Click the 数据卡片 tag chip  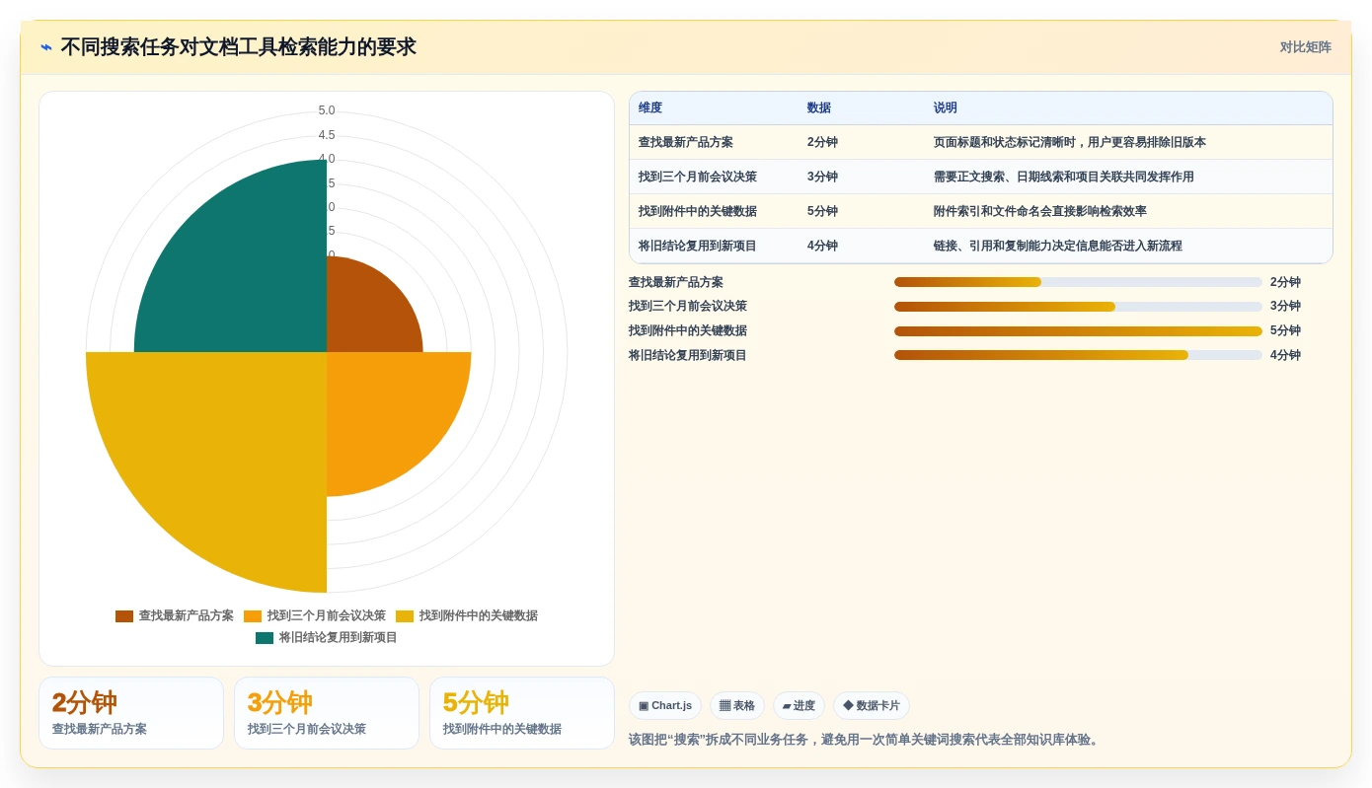(x=872, y=706)
